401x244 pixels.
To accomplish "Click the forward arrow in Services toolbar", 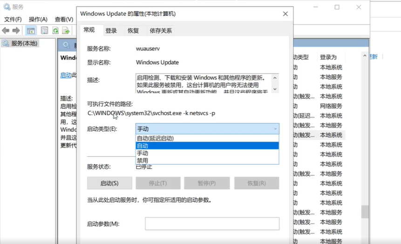I will click(16, 31).
